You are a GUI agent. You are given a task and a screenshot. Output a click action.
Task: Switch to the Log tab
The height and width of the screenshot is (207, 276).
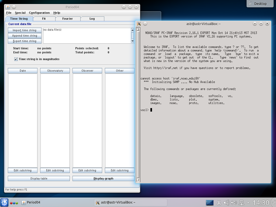[92, 19]
